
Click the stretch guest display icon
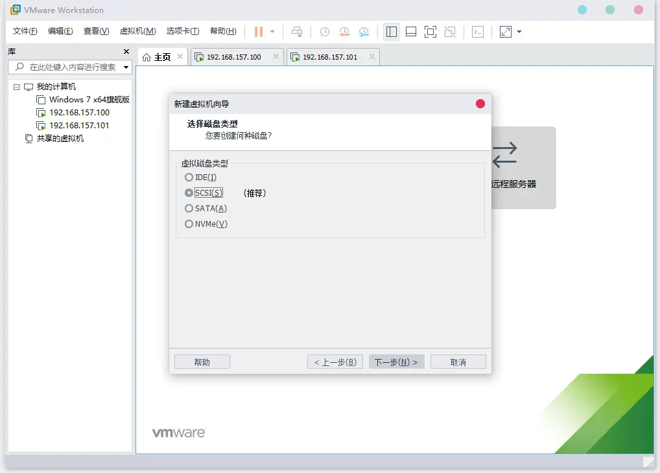point(506,32)
